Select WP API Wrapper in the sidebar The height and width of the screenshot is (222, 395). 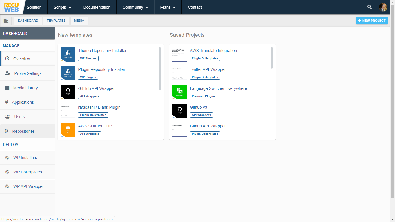tap(27, 186)
